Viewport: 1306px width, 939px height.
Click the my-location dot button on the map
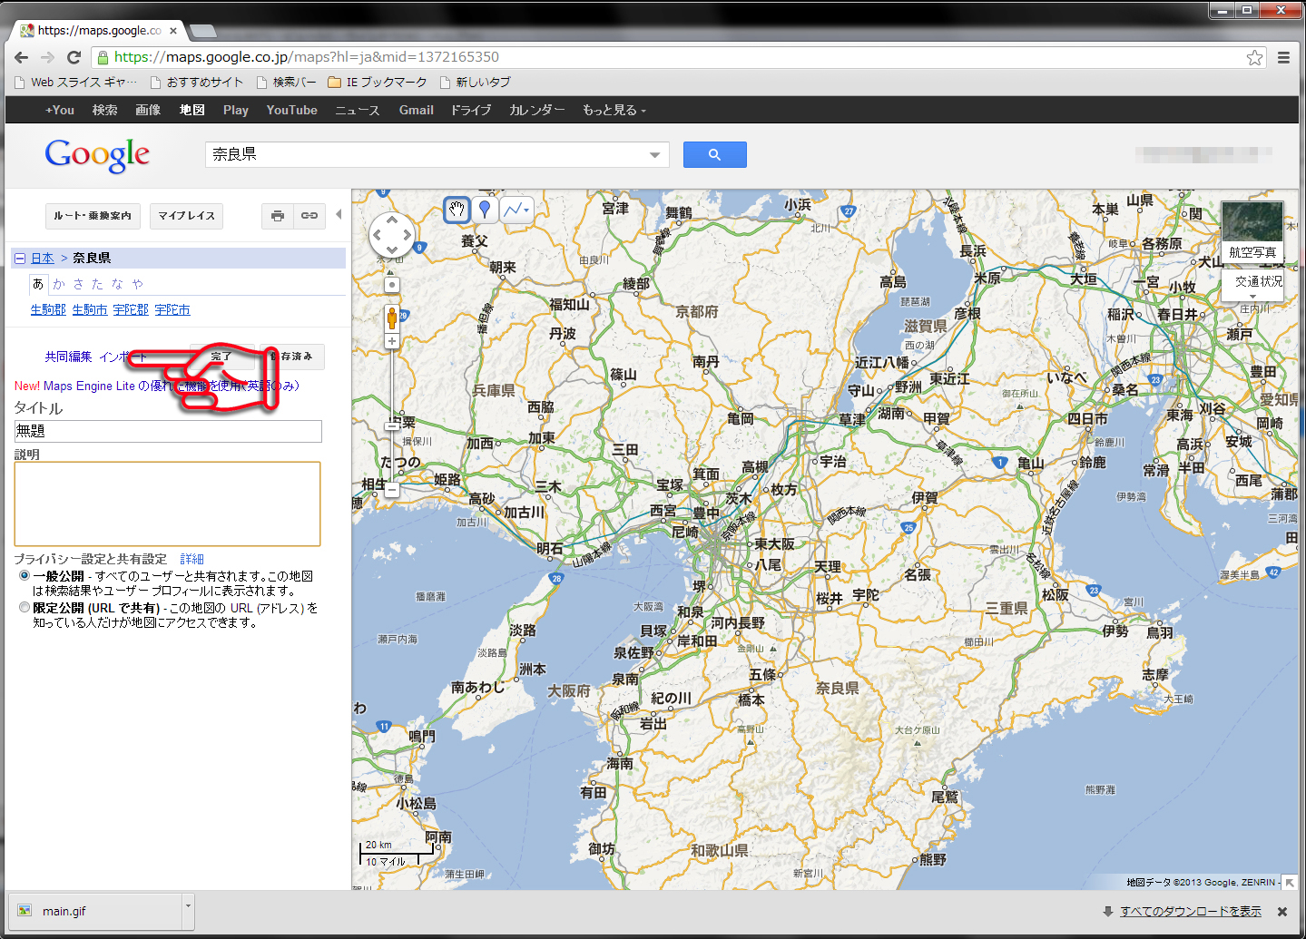[392, 285]
